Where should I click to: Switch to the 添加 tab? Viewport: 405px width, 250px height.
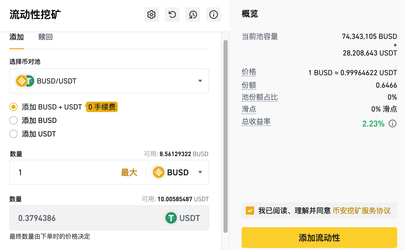[x=17, y=37]
